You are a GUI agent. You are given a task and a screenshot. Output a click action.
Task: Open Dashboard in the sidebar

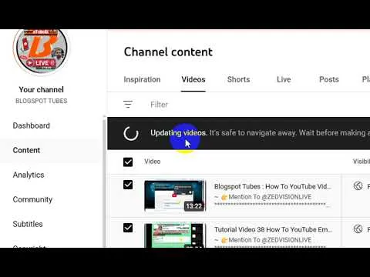(32, 125)
